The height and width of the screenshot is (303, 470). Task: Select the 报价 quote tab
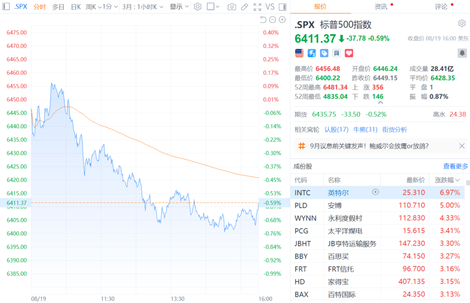(320, 7)
